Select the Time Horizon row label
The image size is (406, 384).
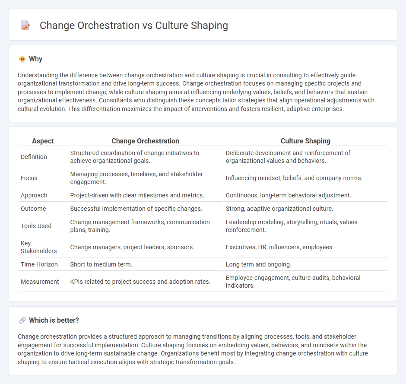39,264
